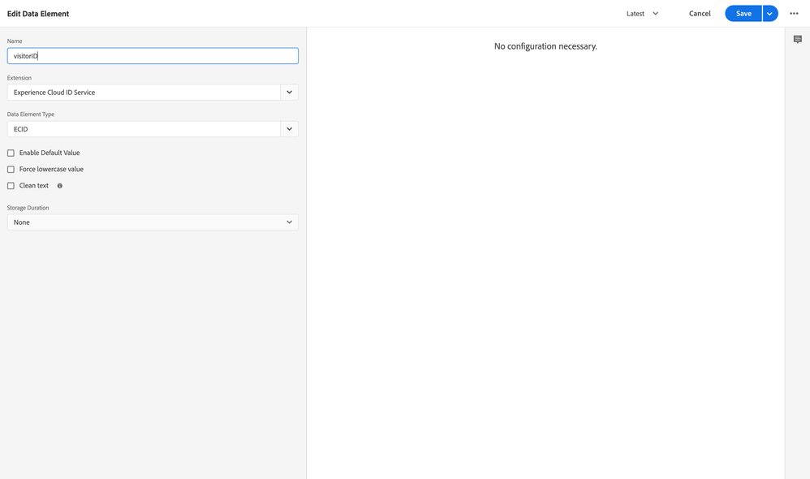Open the Experience Cloud ID Service combo box
810x479 pixels.
click(x=144, y=93)
